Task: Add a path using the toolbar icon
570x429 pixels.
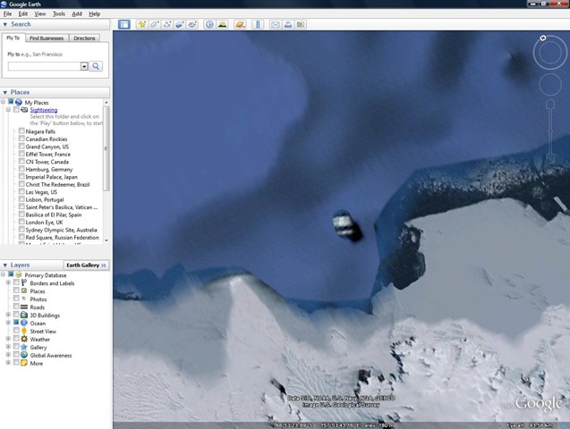Action: point(166,25)
